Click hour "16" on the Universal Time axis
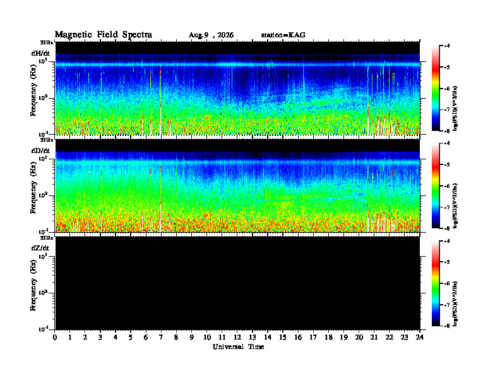Viewport: 500px width, 387px height. point(298,337)
